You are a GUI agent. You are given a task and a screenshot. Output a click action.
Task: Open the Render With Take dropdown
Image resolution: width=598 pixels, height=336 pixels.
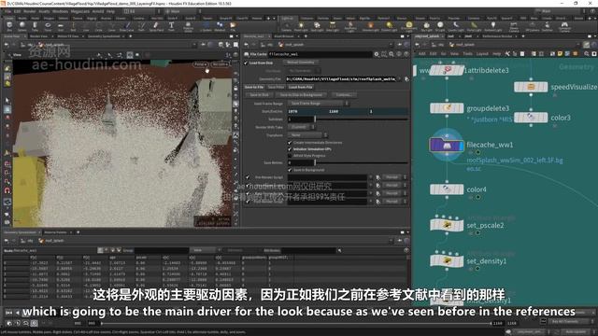[x=301, y=127]
